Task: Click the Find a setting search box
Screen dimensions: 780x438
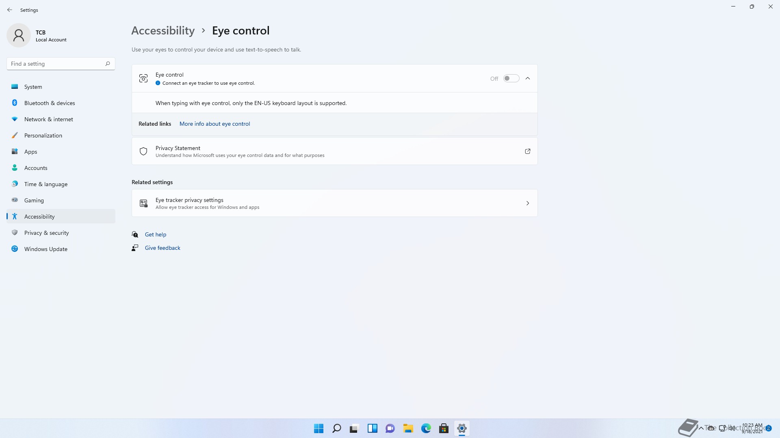Action: (57, 64)
